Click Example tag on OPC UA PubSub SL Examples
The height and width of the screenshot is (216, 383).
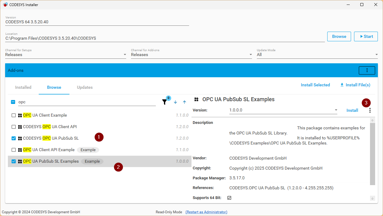(x=92, y=161)
